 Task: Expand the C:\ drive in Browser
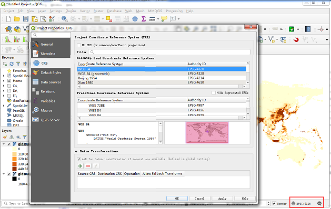click(x=4, y=86)
